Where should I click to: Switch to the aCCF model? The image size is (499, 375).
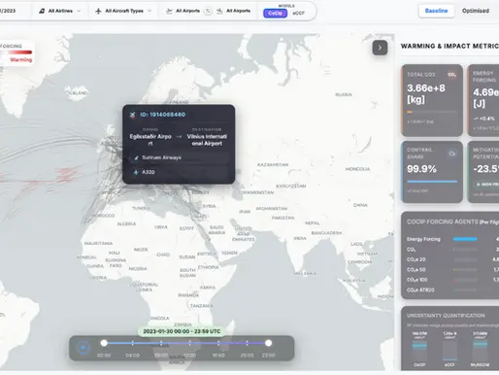[x=298, y=13]
